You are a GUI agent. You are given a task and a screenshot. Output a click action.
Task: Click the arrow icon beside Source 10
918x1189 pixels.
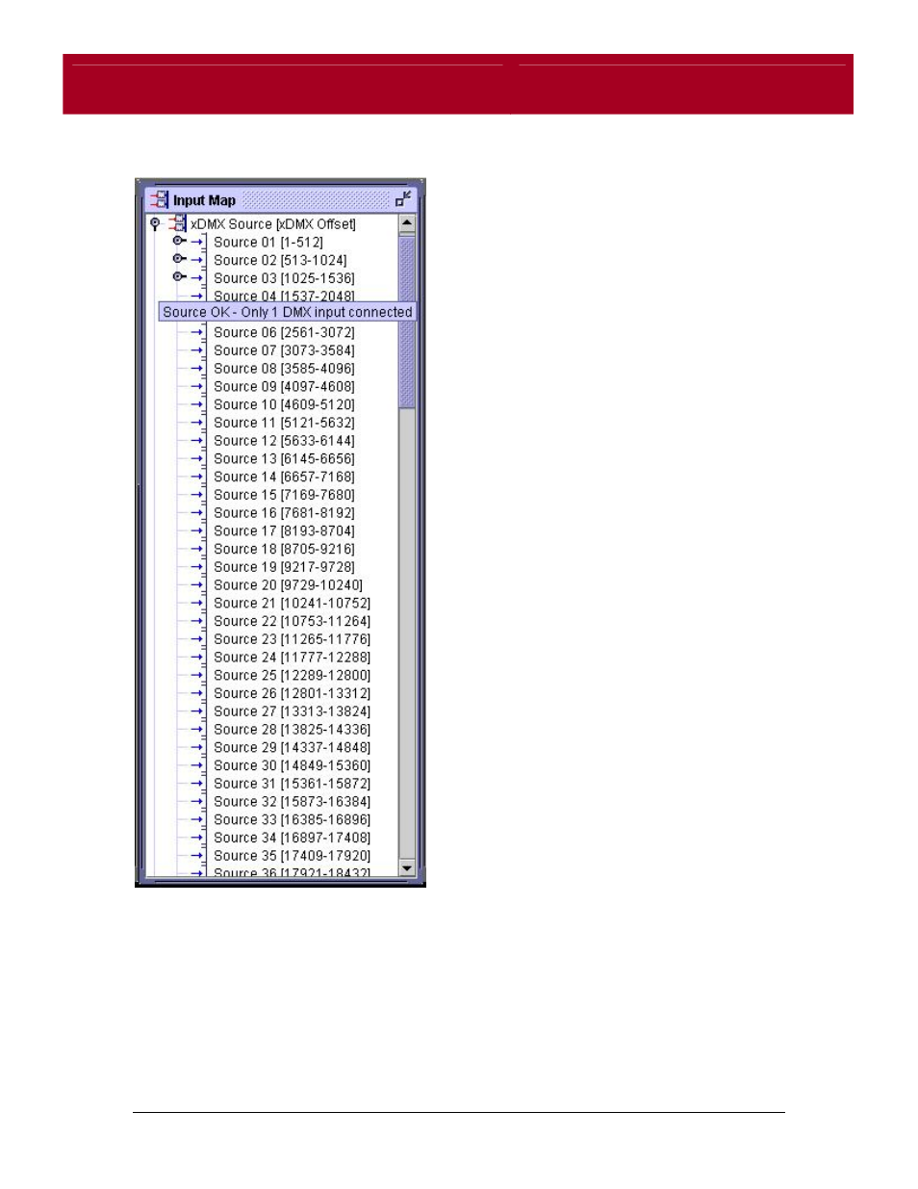point(198,405)
